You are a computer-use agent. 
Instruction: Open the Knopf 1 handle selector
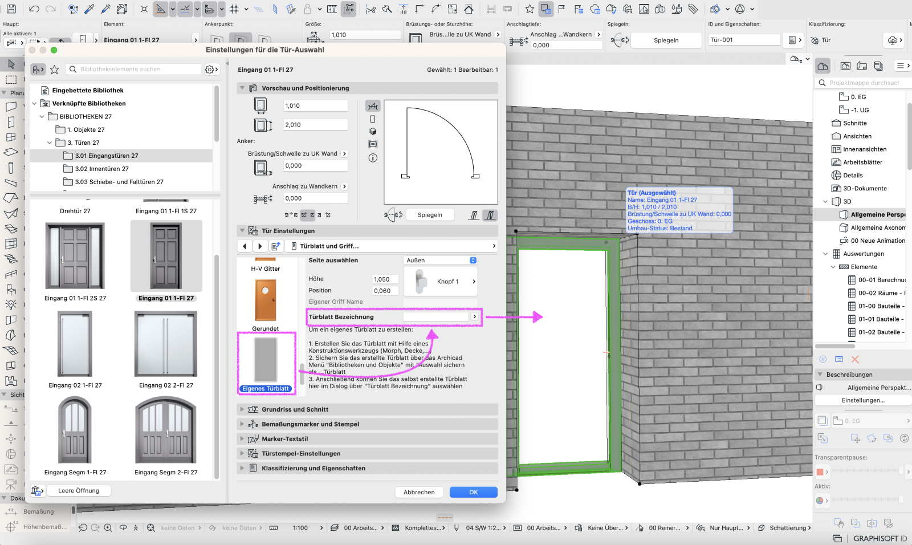(441, 282)
